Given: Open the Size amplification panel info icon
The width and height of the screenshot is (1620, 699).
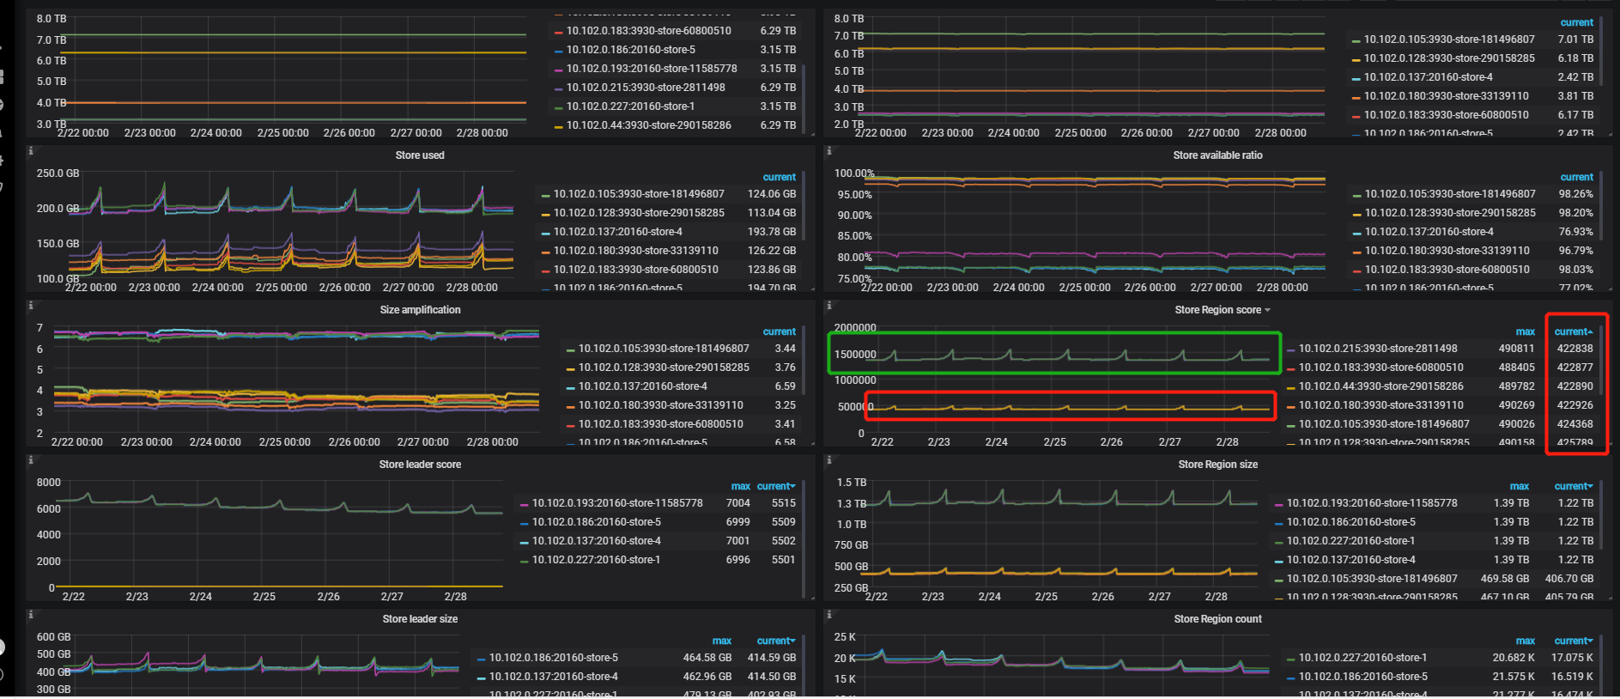Looking at the screenshot, I should [x=31, y=306].
